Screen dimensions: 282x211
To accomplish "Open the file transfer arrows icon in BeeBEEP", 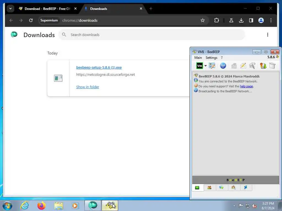I will (263, 66).
